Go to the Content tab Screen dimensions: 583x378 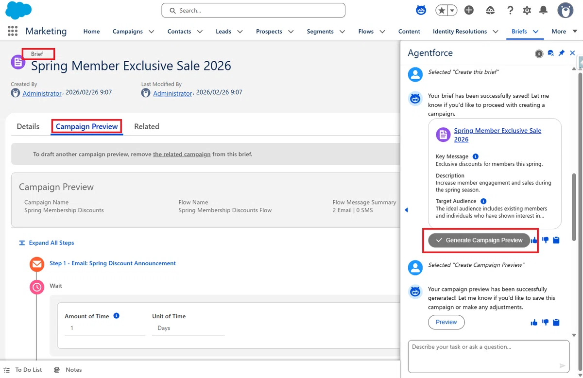(409, 31)
